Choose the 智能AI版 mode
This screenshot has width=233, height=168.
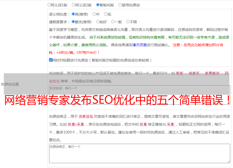coord(98,5)
